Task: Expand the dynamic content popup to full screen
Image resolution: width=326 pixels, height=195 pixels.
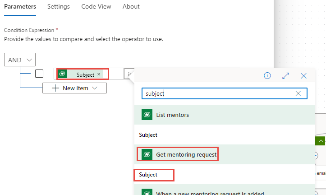Action: tap(285, 76)
